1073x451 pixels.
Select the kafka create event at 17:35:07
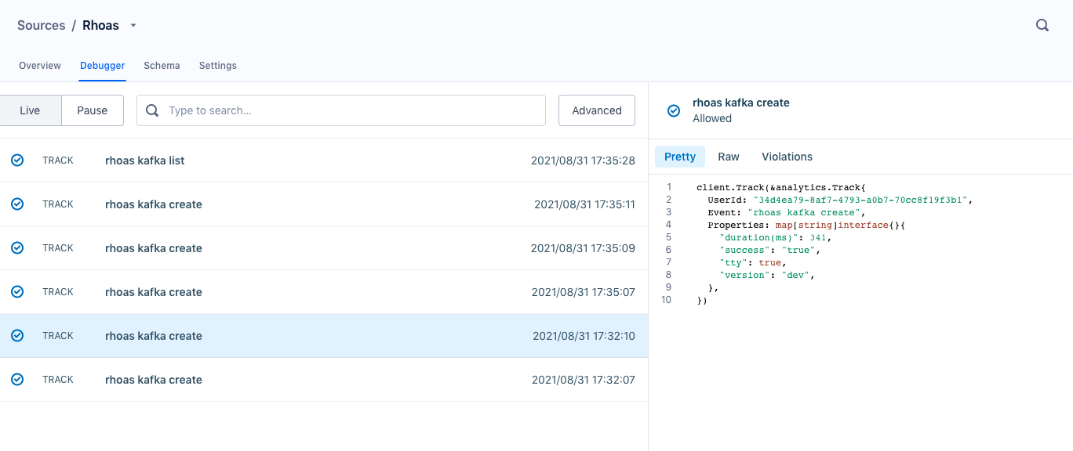coord(324,292)
